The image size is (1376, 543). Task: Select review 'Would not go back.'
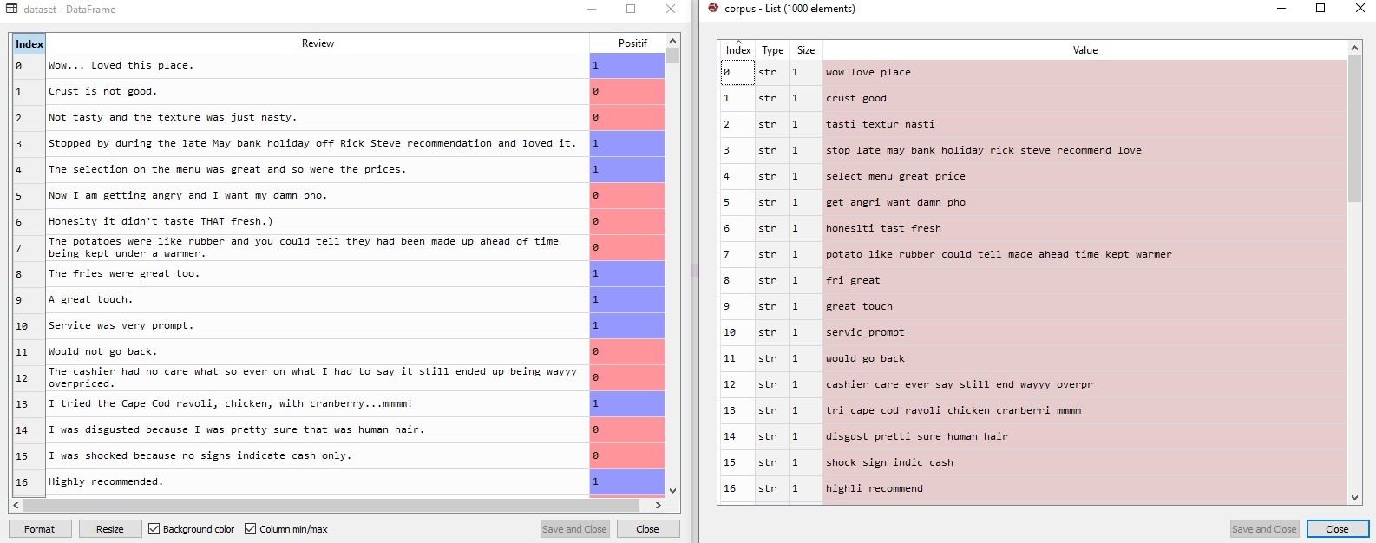coord(318,352)
